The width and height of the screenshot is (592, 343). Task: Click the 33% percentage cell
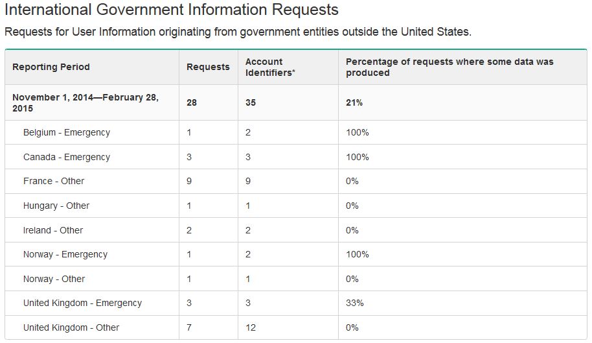355,303
